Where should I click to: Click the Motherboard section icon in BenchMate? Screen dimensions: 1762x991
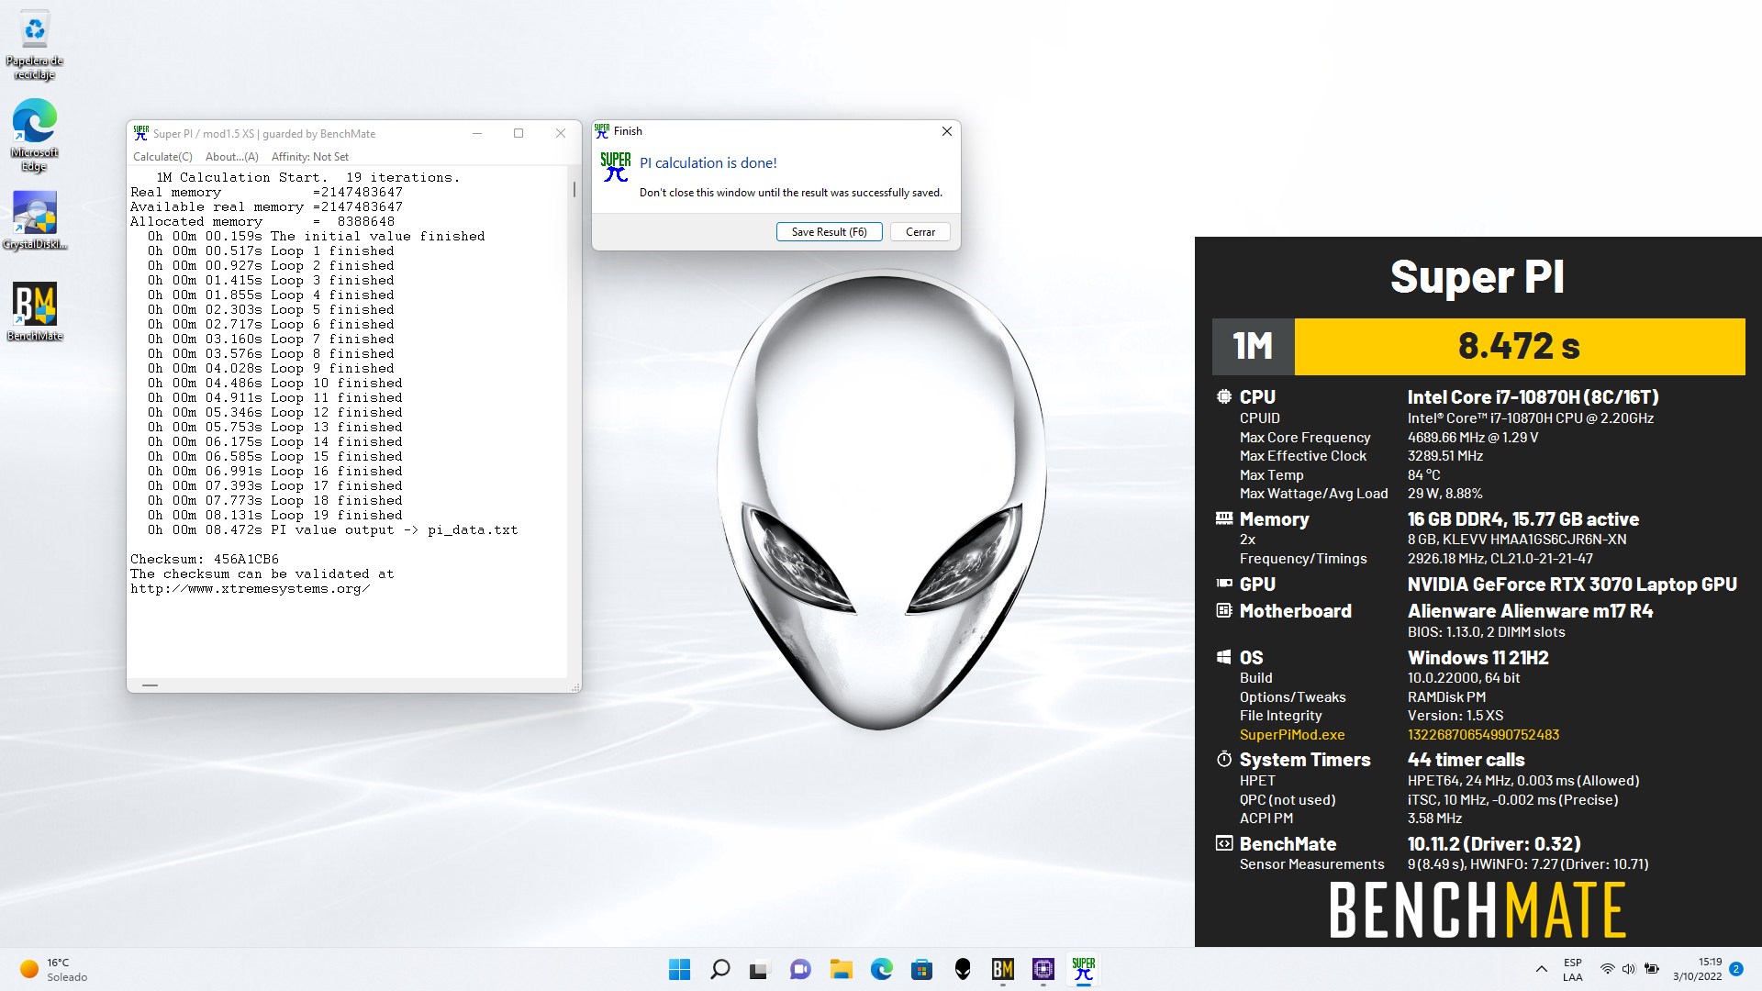click(1223, 610)
